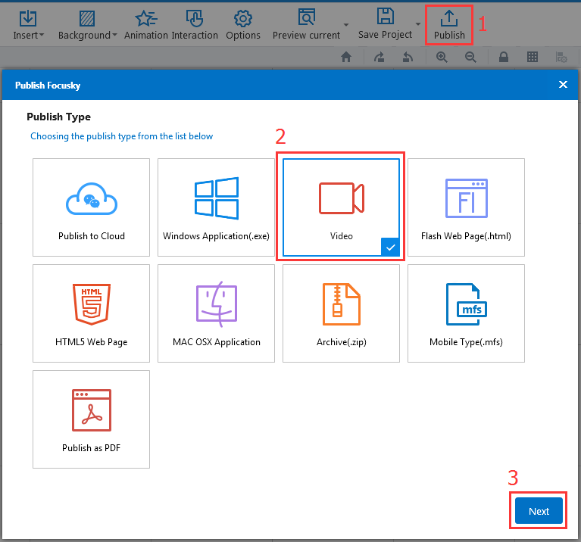Open Options gear in toolbar
The image size is (581, 542).
[243, 25]
